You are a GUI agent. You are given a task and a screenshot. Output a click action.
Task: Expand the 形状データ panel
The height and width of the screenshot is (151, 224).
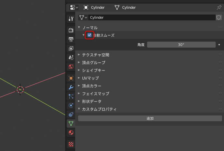(x=79, y=101)
